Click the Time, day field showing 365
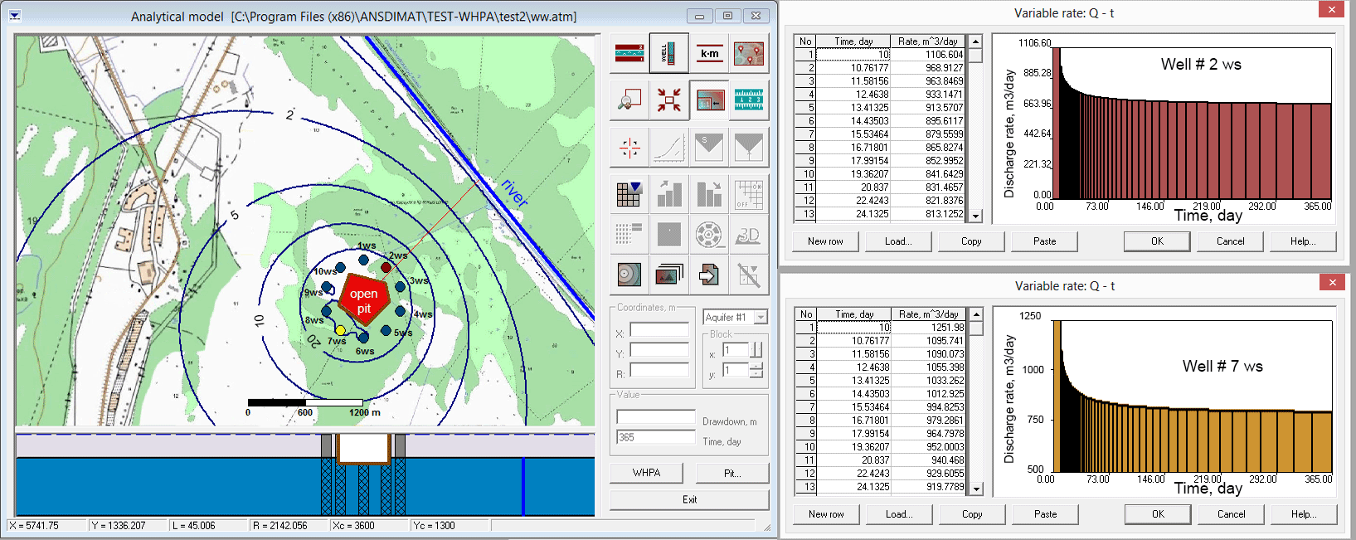 point(656,437)
